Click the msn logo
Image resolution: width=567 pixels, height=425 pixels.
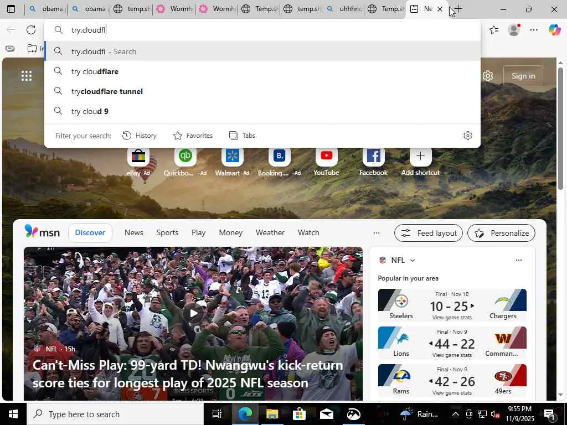(42, 232)
